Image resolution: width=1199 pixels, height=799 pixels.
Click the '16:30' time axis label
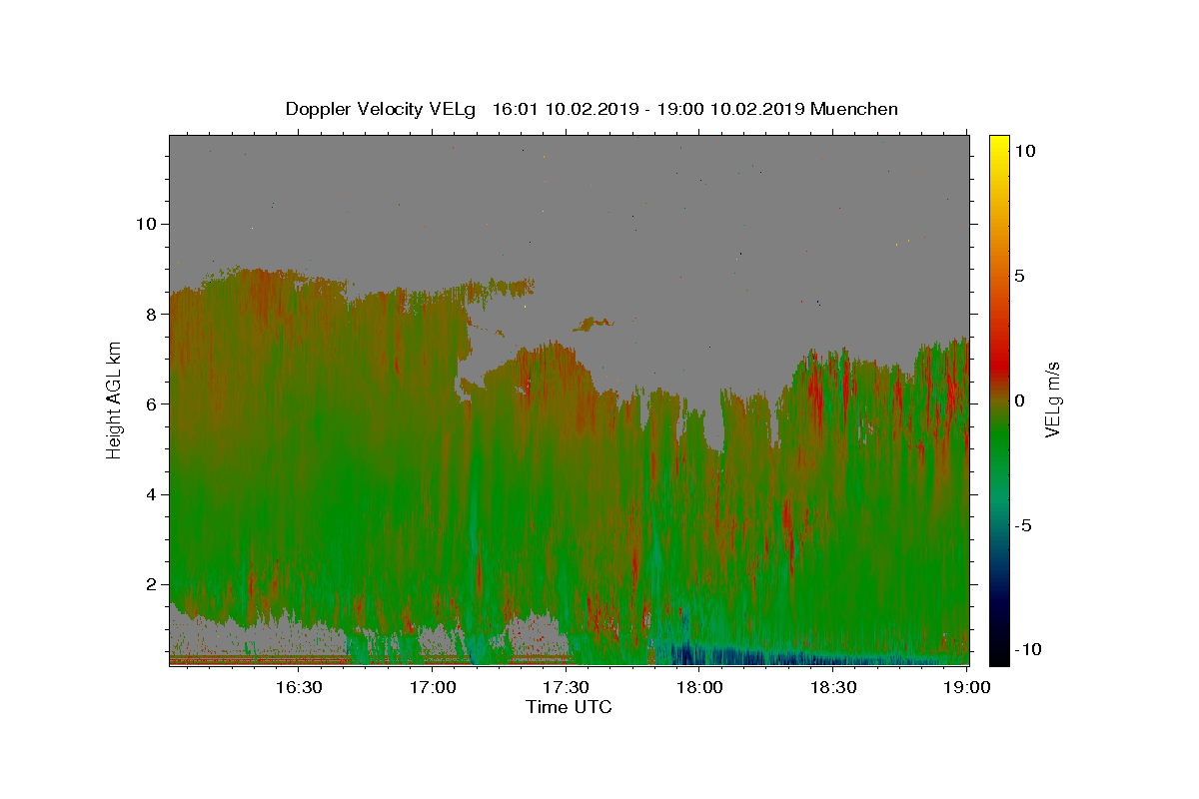[x=299, y=687]
